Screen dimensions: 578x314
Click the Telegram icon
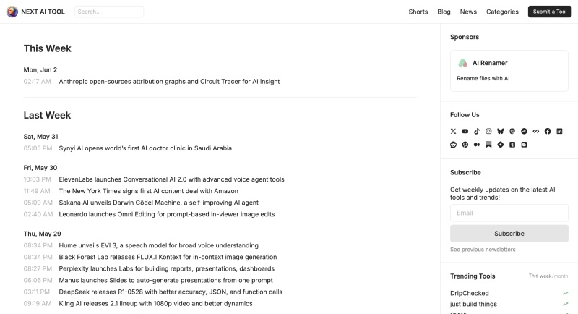[524, 131]
